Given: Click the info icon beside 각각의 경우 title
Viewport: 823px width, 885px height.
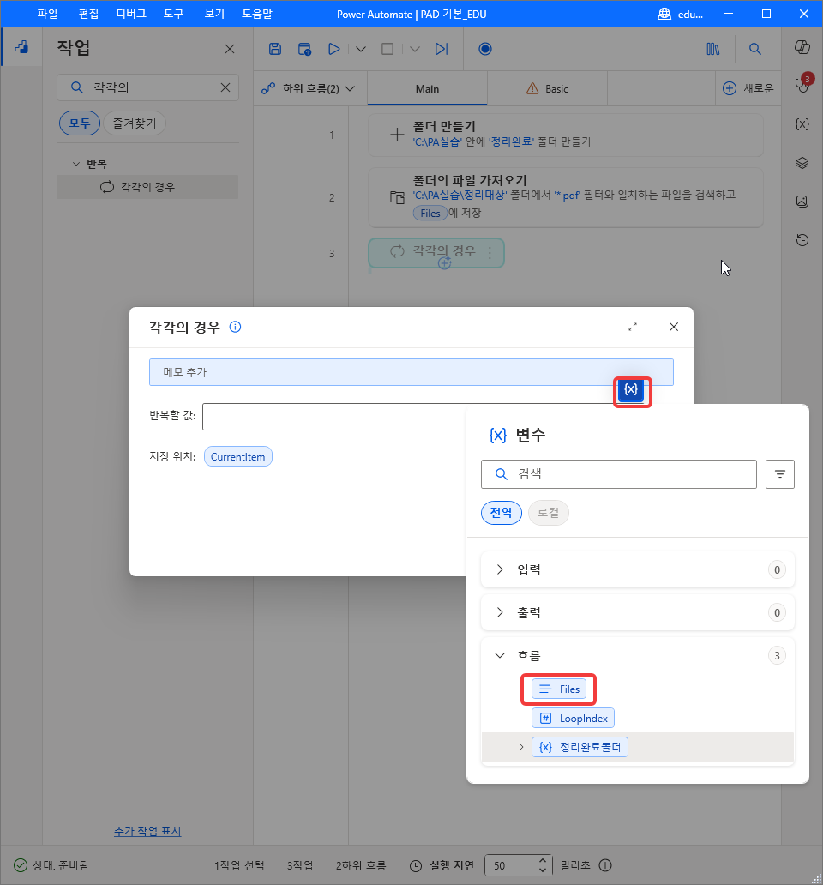Looking at the screenshot, I should pos(235,327).
